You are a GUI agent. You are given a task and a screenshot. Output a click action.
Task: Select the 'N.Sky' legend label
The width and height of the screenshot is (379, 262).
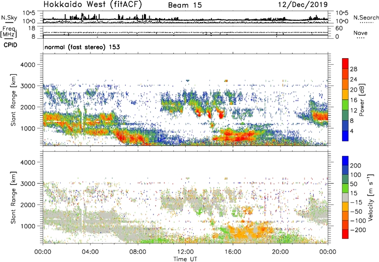click(9, 17)
